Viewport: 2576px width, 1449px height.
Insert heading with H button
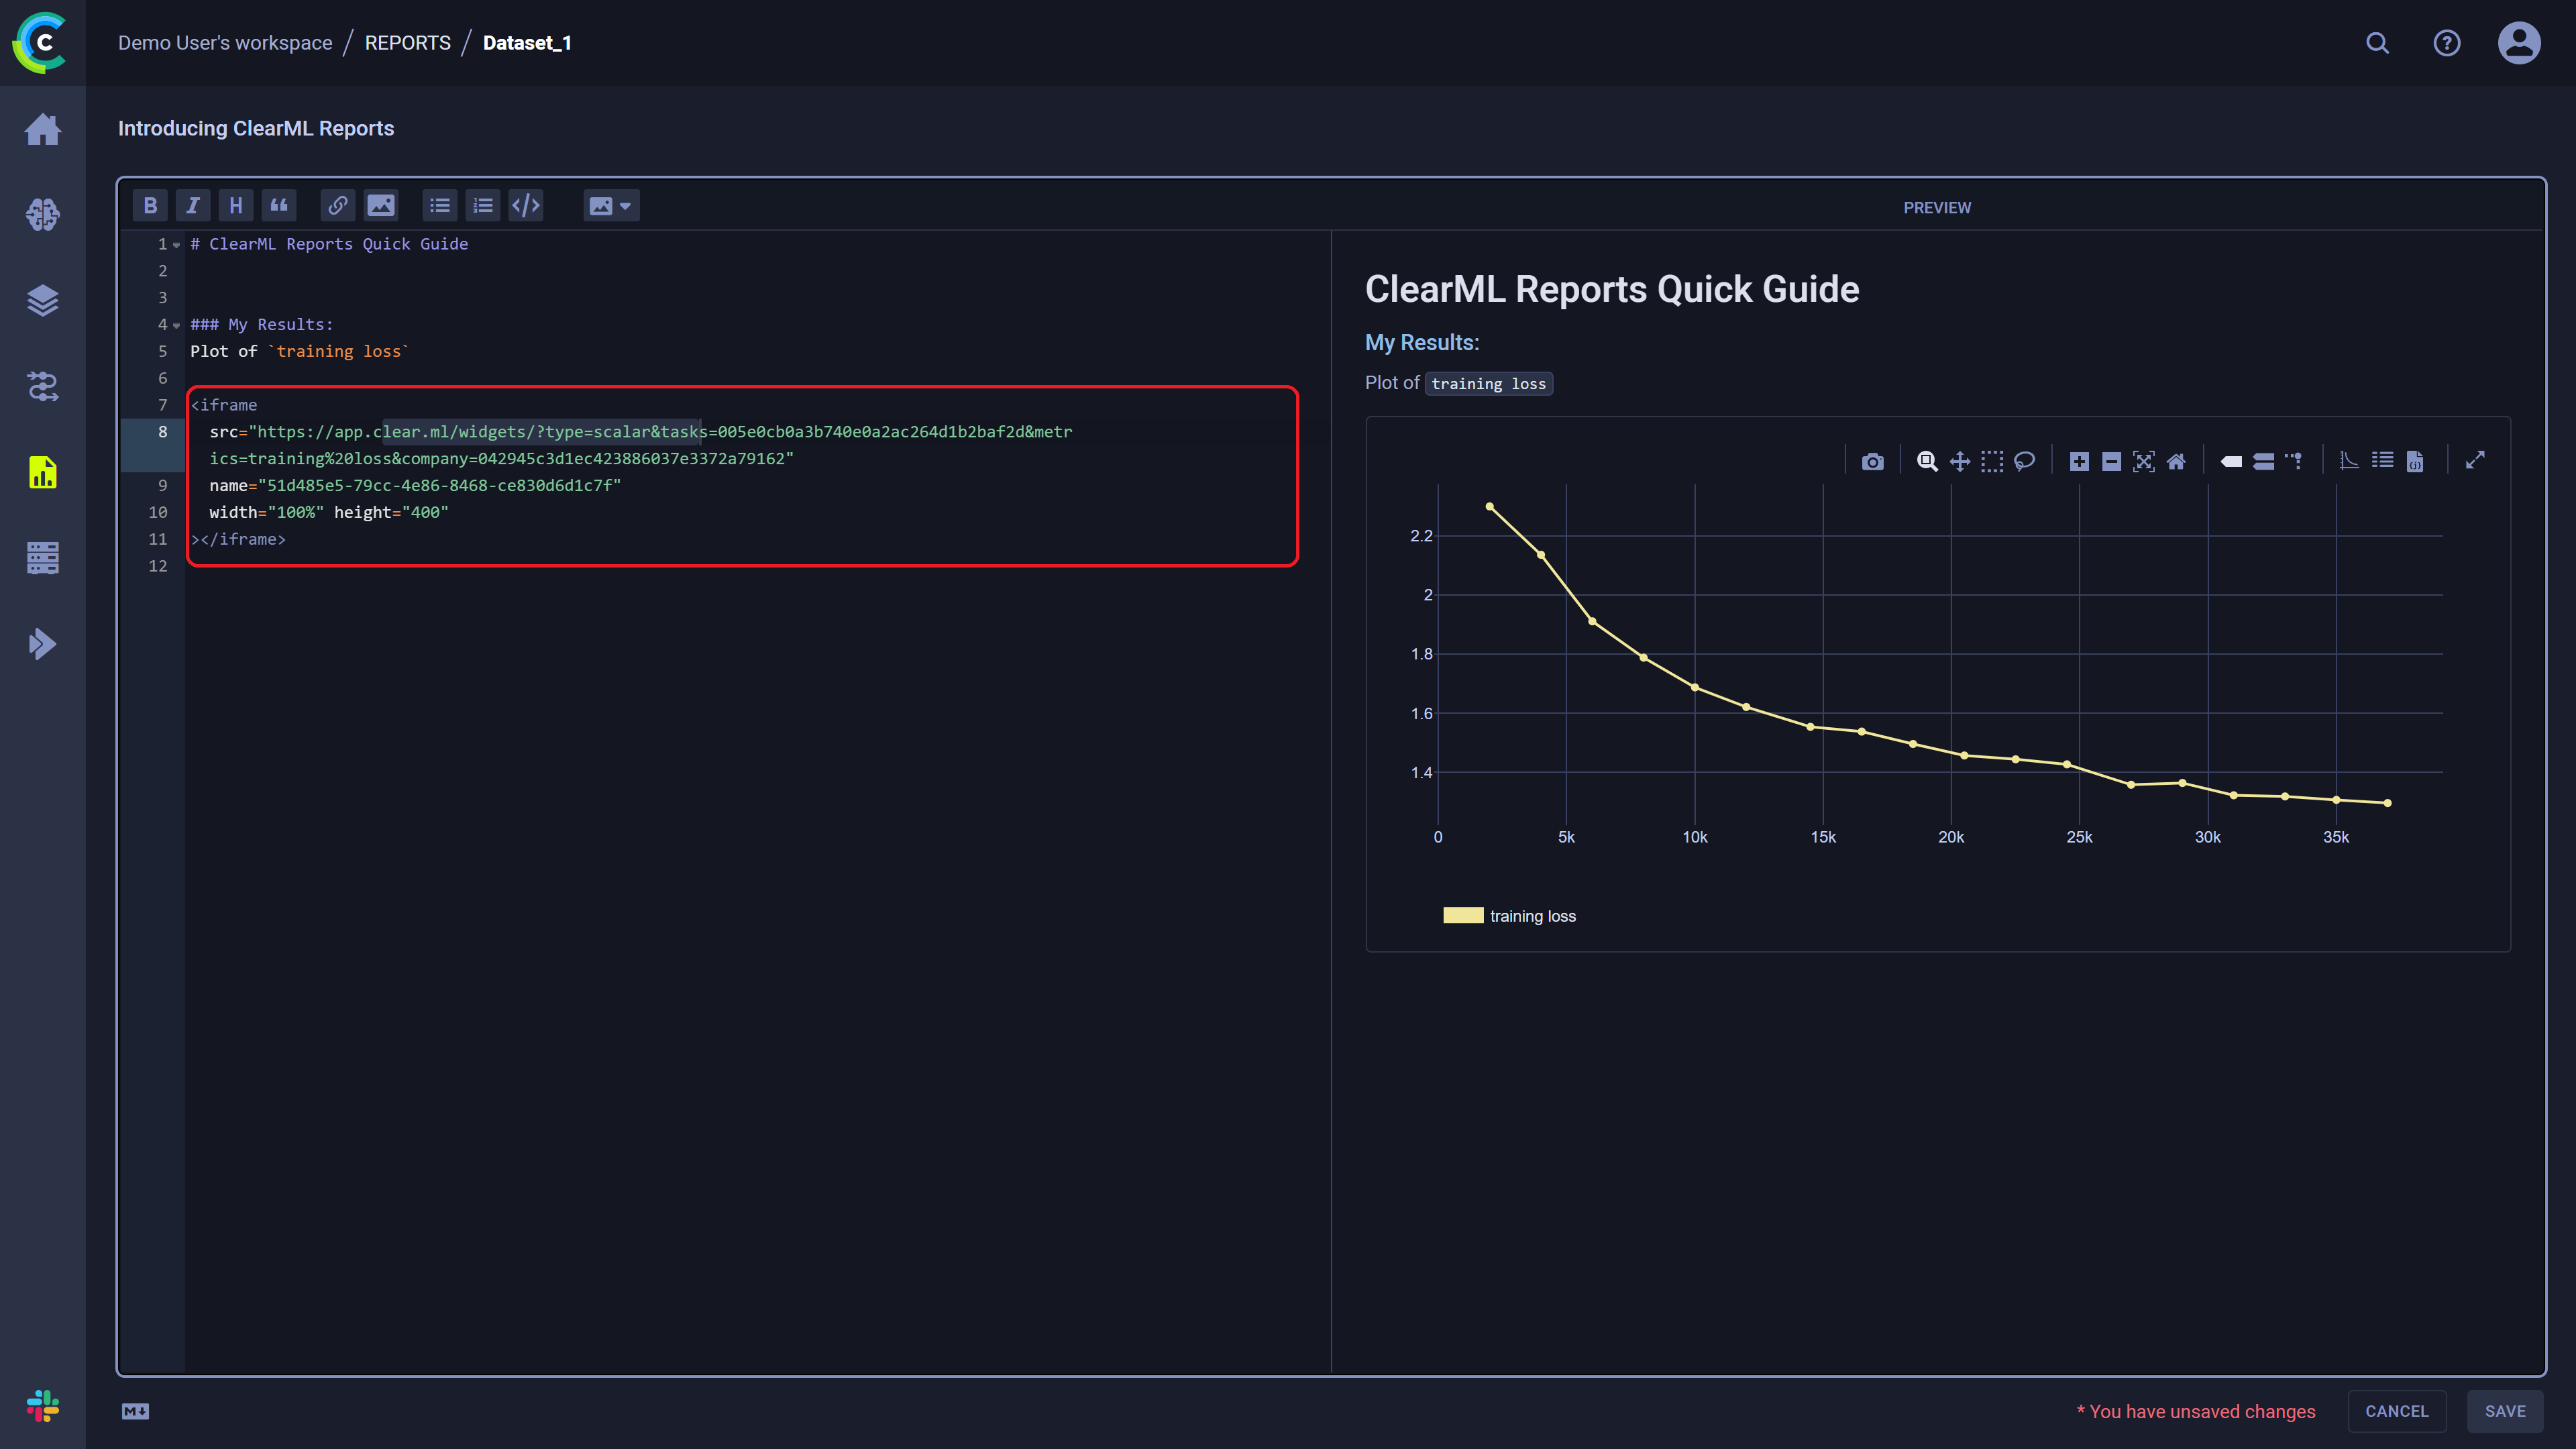tap(236, 206)
